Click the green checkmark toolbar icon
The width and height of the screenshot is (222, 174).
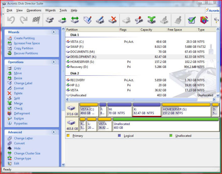tap(192, 20)
